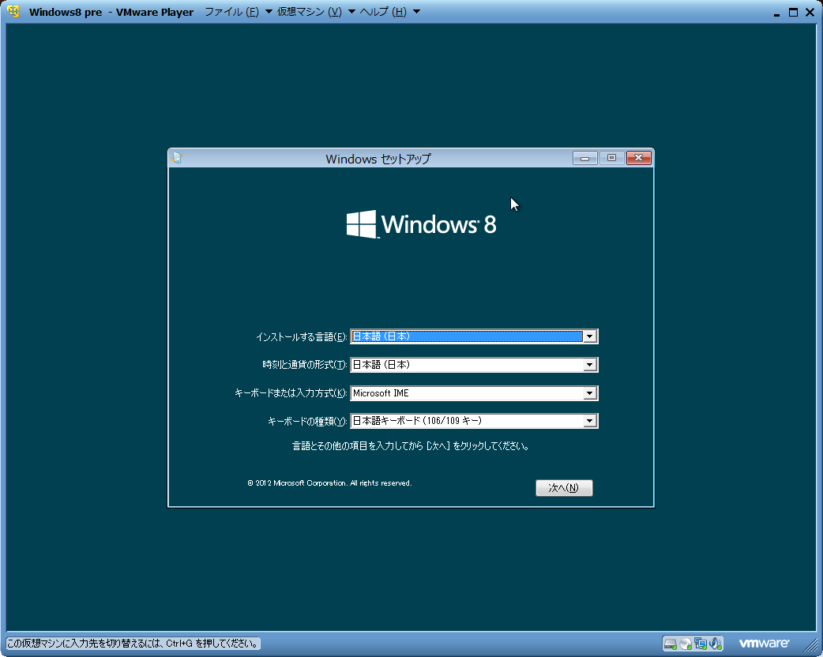
Task: Click the vmware logo in status bar
Action: click(764, 644)
